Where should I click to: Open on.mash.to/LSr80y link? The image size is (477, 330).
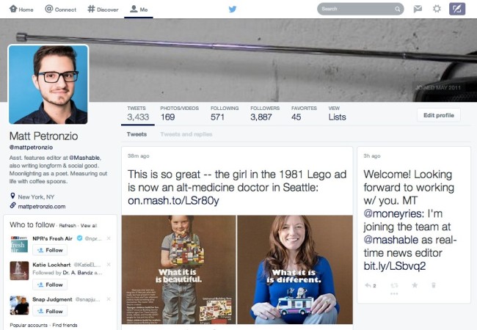(x=173, y=200)
